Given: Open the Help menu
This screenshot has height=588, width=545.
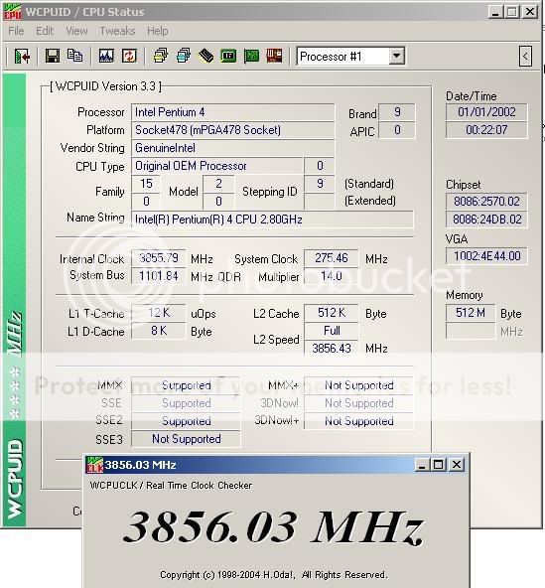Looking at the screenshot, I should point(158,31).
